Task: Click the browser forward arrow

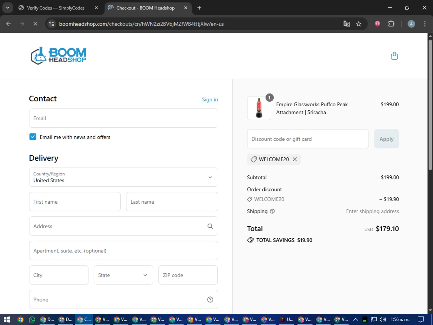Action: tap(22, 24)
